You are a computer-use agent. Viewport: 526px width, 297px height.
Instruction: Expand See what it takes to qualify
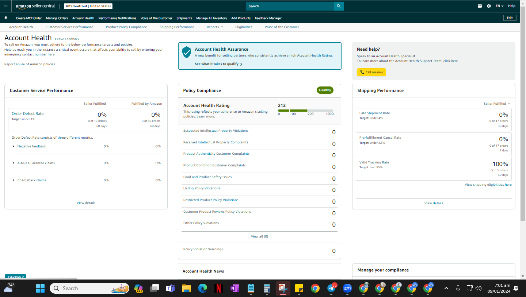218,64
